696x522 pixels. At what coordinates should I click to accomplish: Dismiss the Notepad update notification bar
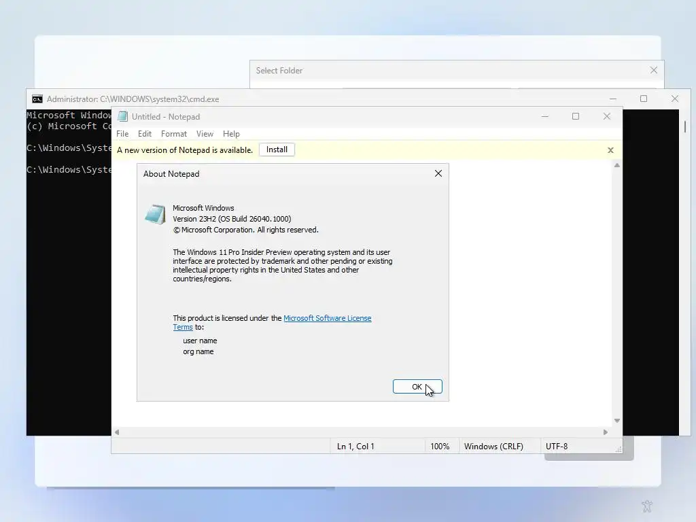(x=610, y=150)
